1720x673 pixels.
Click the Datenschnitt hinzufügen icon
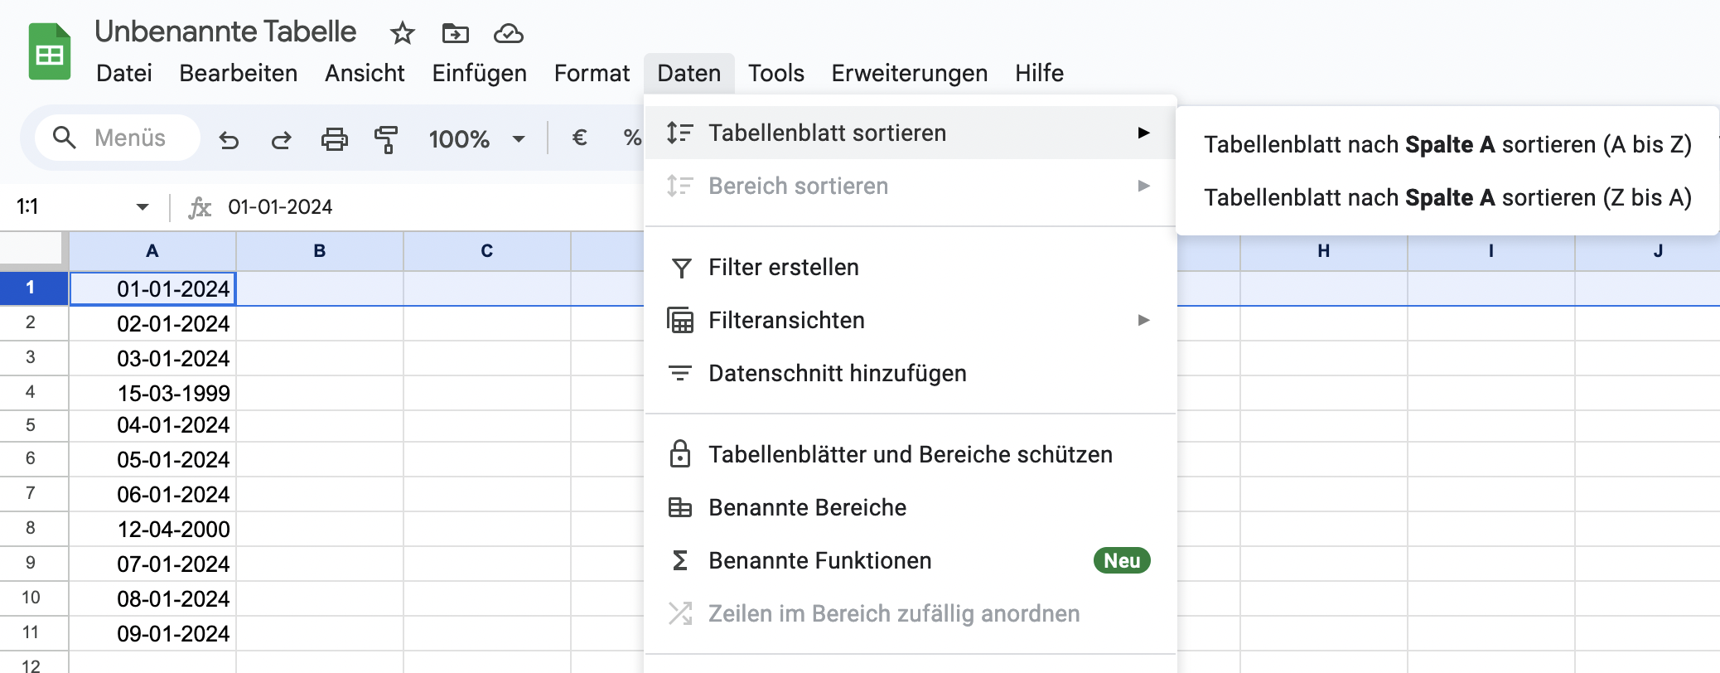coord(681,374)
